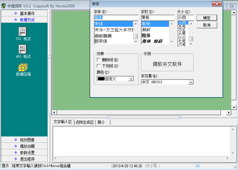Select 微软雅黑 font

(114, 36)
